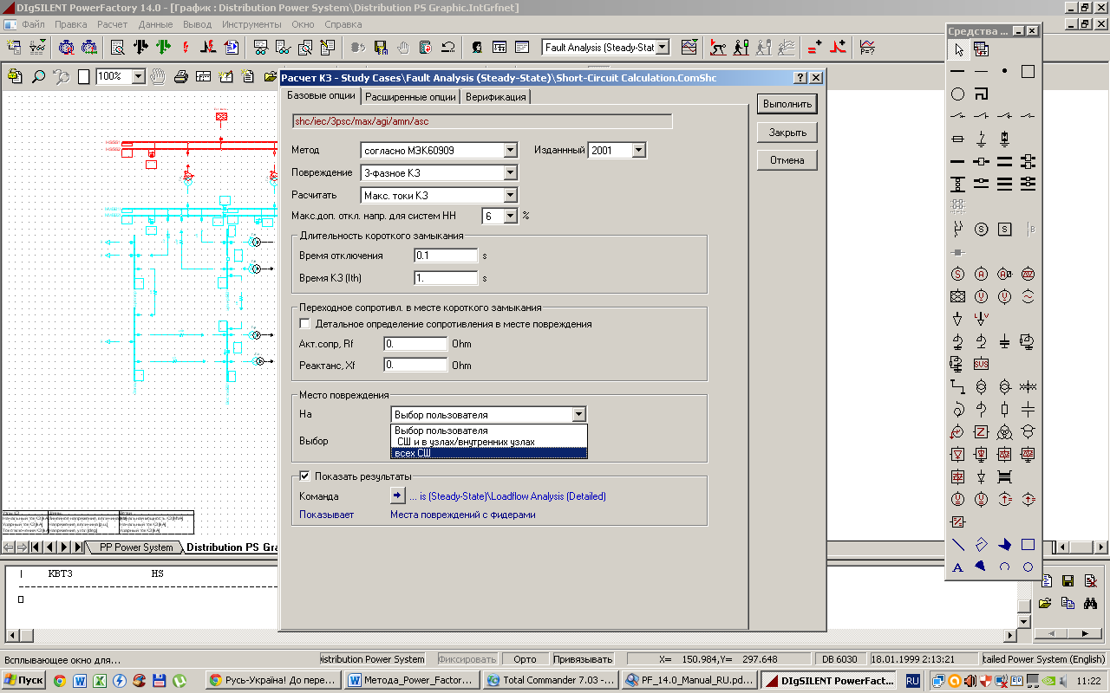Activate the hand pan tool in graphic toolbar
The image size is (1110, 693).
pyautogui.click(x=159, y=76)
